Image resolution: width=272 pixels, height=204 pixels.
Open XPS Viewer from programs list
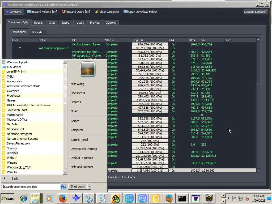click(14, 67)
